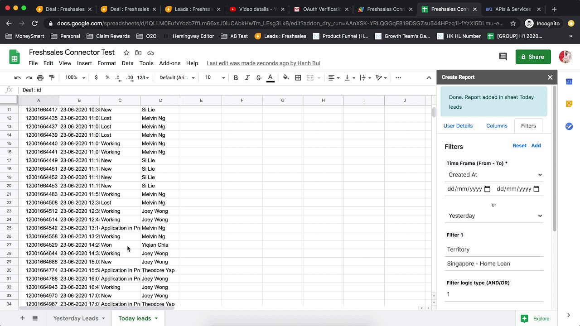
Task: Format as percent icon
Action: tap(107, 78)
